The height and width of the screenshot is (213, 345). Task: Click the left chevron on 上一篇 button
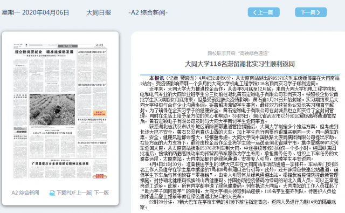click(255, 12)
